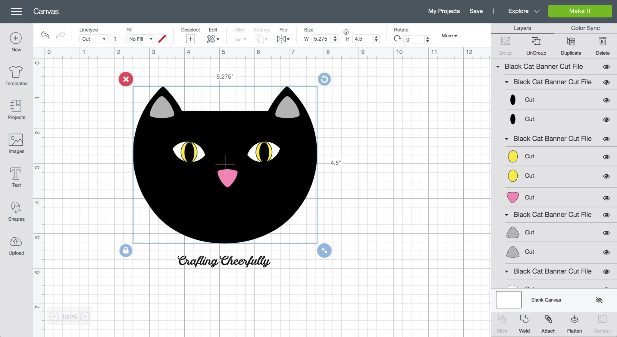Click the Make It button
Image resolution: width=617 pixels, height=337 pixels.
[580, 11]
